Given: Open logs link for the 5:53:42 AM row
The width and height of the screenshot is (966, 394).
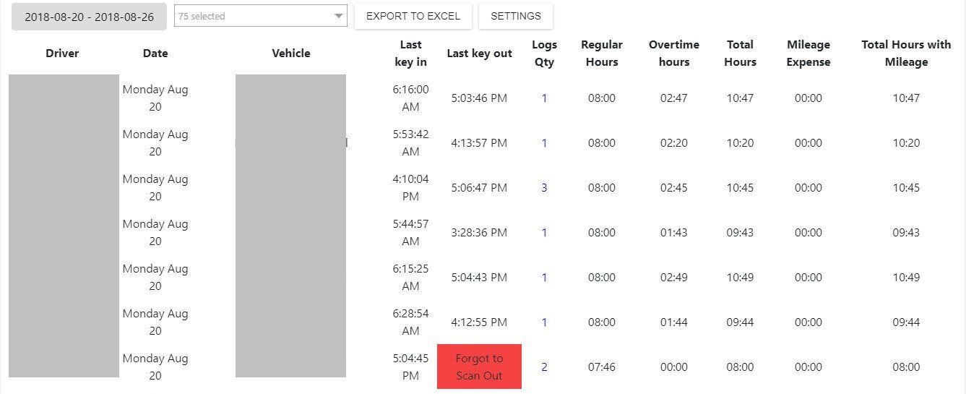Looking at the screenshot, I should [544, 143].
